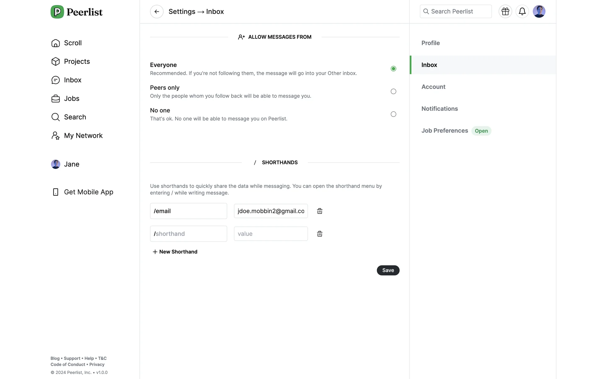Click the Save button

(x=388, y=270)
